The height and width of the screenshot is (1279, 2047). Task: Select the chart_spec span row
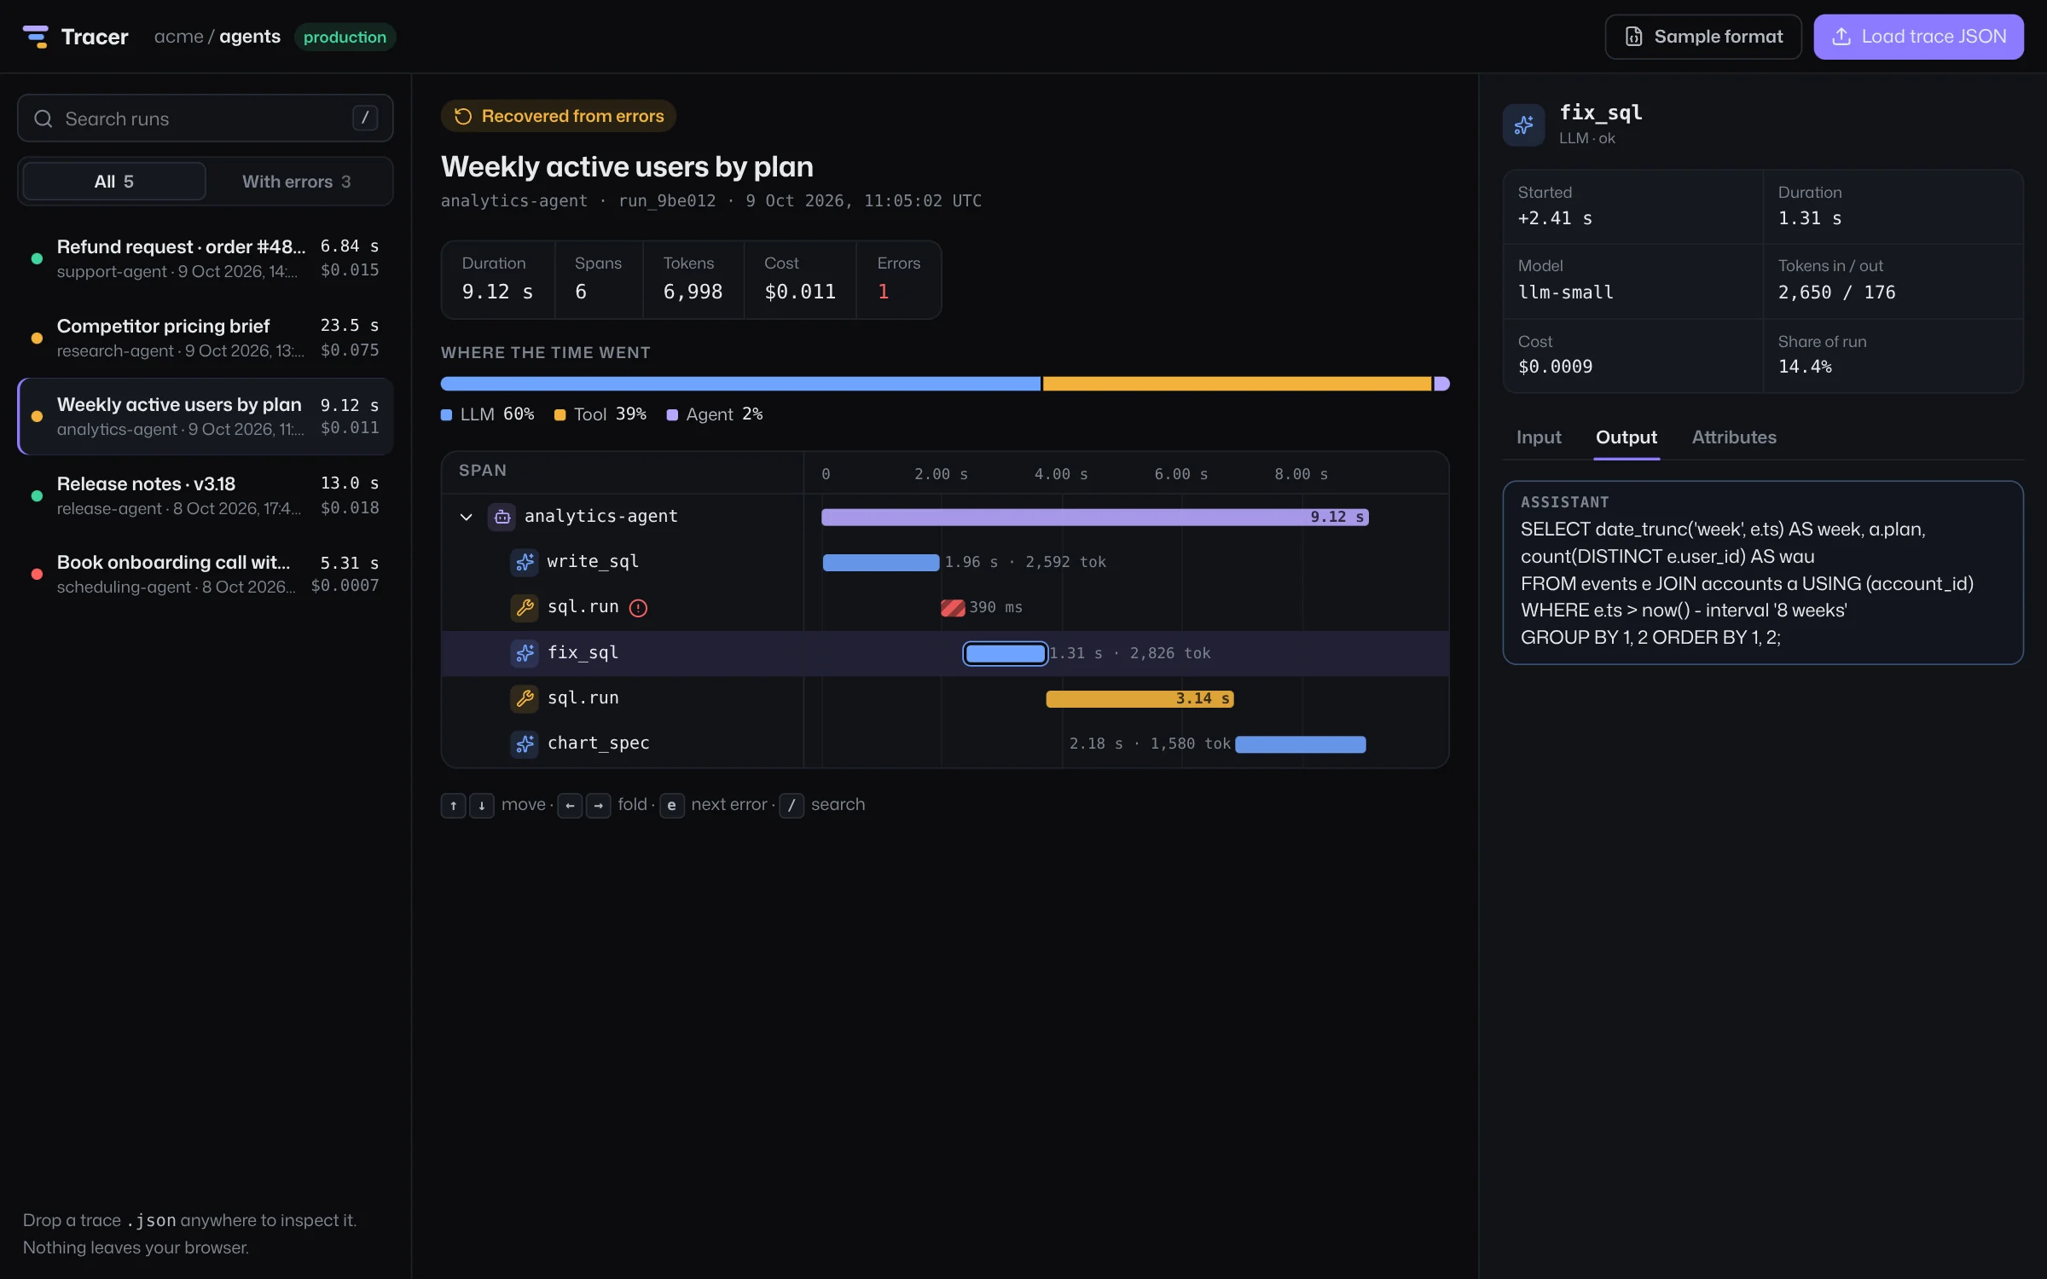(x=945, y=744)
